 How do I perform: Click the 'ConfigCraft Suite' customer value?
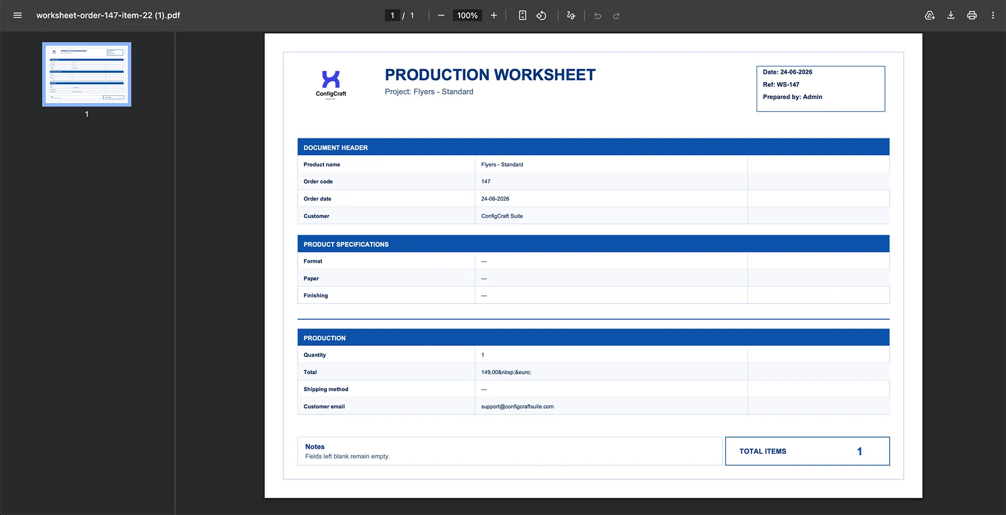point(502,216)
